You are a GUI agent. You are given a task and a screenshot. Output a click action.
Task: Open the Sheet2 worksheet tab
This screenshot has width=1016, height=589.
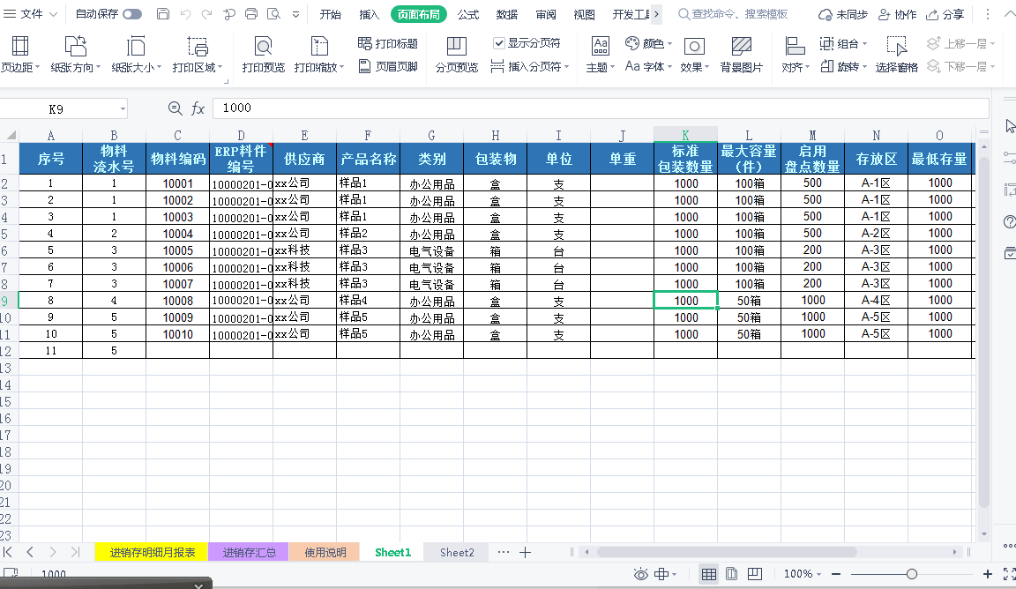457,552
